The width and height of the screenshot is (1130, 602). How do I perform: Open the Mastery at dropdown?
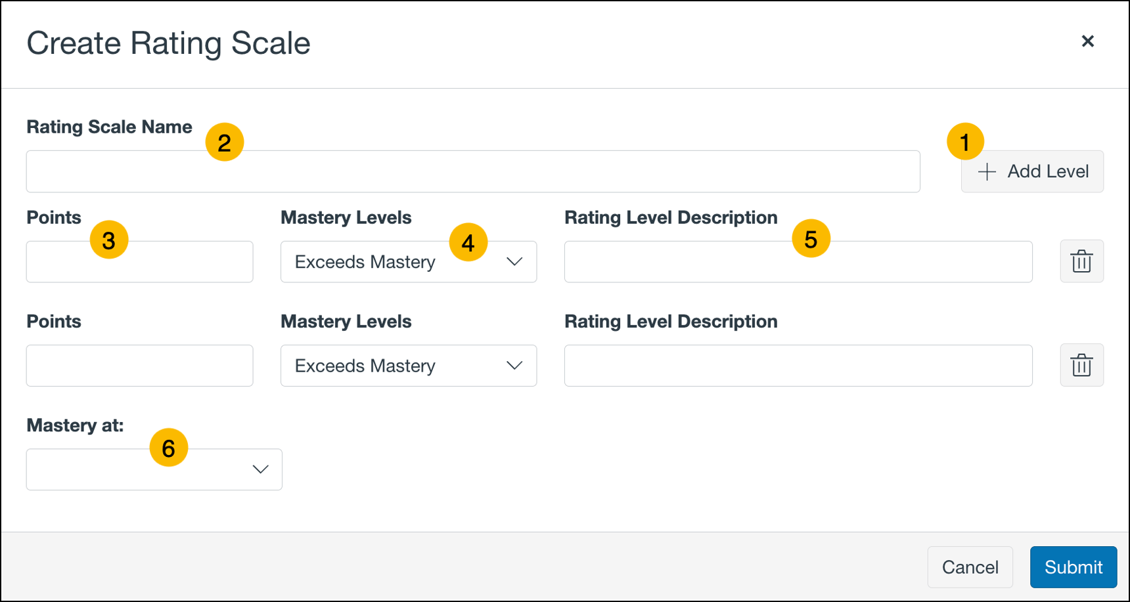pyautogui.click(x=154, y=469)
